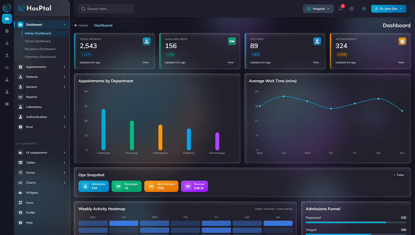Screen dimensions: 415x235
Task: Expand the Doctors sidebar menu
Action: tap(41, 87)
